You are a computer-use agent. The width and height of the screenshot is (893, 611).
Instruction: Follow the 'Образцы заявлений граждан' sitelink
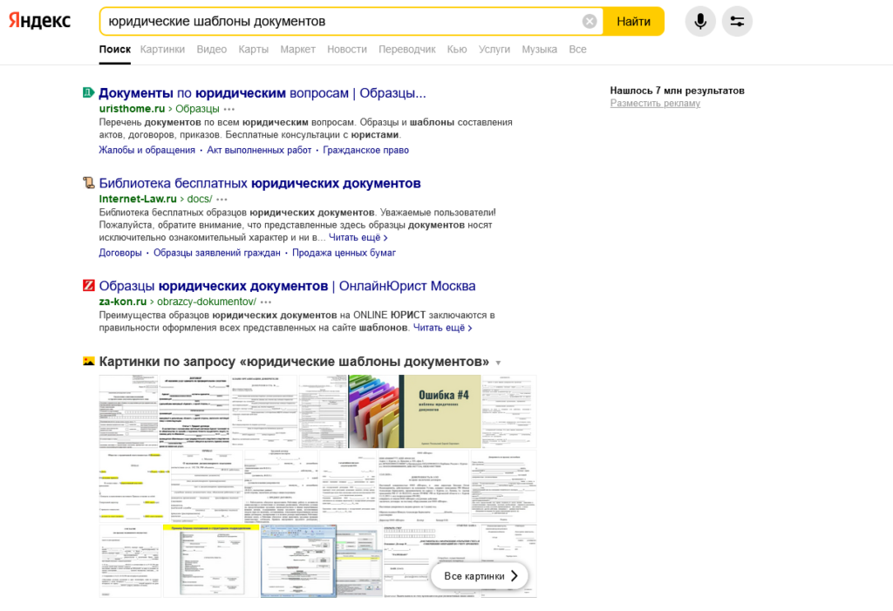[x=217, y=252]
